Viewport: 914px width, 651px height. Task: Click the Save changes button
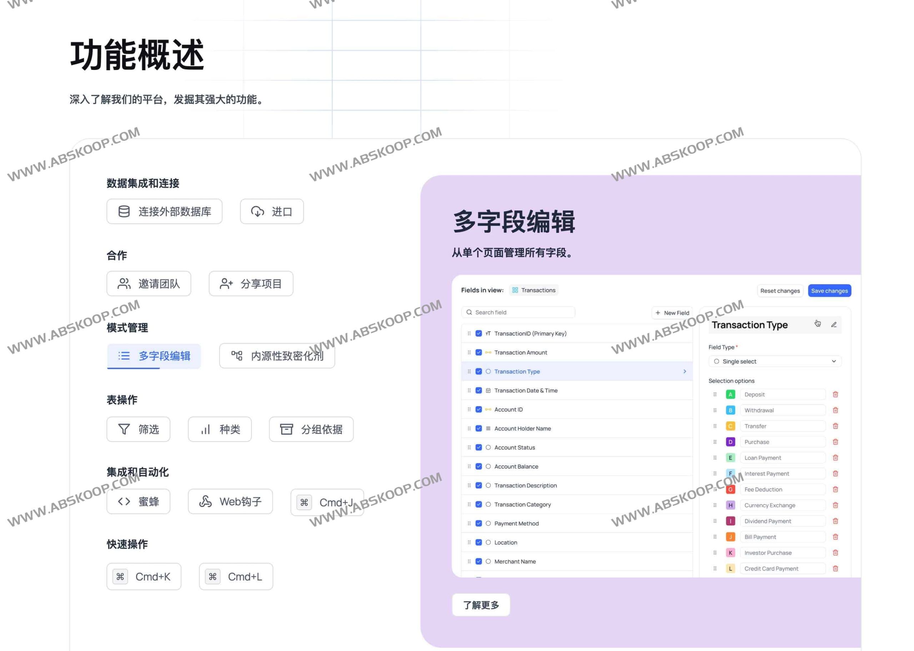coord(829,290)
